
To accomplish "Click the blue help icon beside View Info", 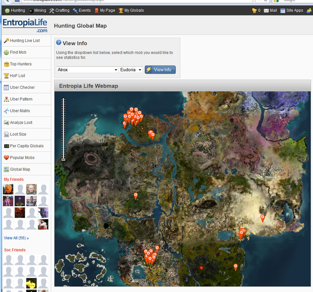I will (59, 43).
